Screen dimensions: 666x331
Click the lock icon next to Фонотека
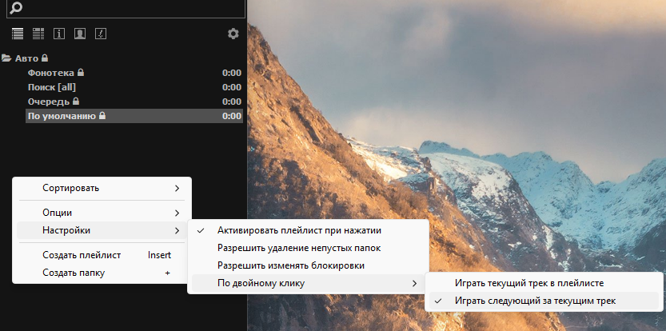(80, 72)
